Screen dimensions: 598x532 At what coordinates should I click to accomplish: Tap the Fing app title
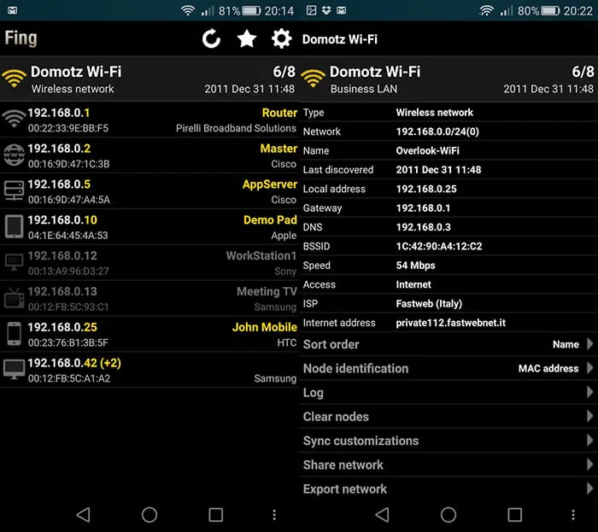point(21,38)
